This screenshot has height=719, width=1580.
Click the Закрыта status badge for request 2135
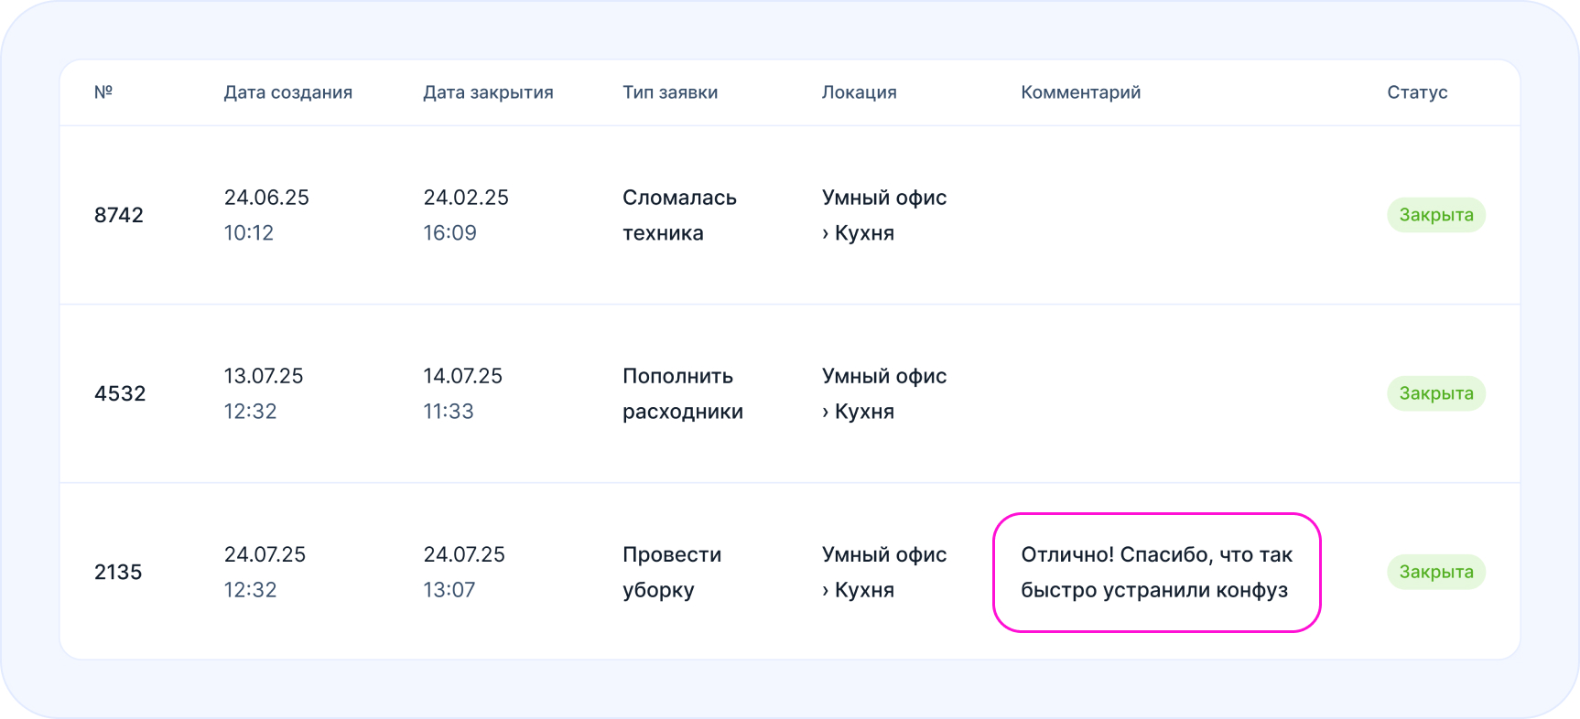click(1435, 572)
